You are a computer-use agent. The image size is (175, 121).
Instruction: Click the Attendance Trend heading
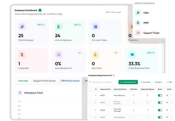33,93
